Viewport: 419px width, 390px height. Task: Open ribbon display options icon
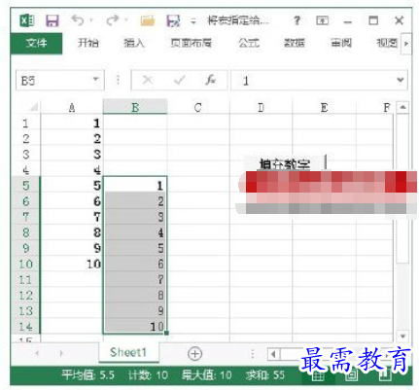(x=322, y=21)
